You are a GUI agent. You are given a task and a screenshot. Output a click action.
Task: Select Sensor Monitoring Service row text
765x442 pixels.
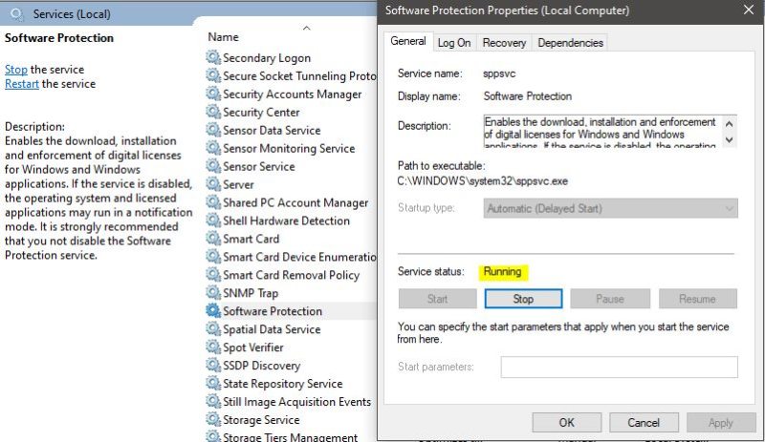coord(289,148)
